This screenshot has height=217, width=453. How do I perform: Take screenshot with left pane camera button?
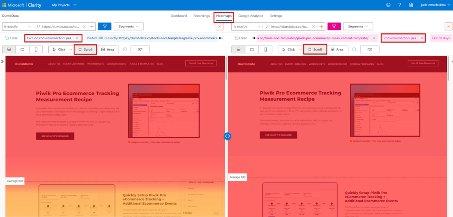(x=140, y=49)
